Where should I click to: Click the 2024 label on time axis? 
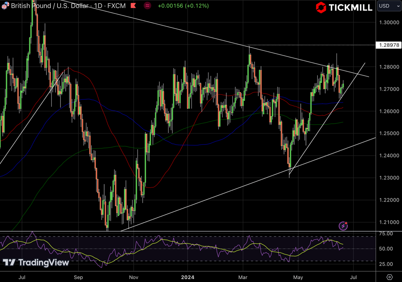188,277
